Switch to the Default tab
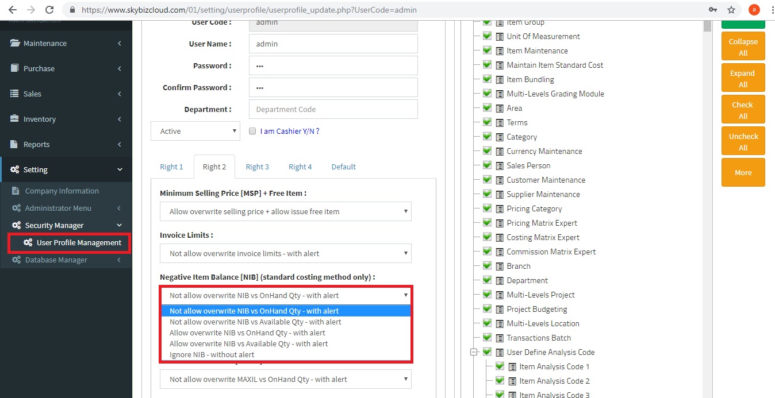The image size is (775, 398). tap(343, 167)
